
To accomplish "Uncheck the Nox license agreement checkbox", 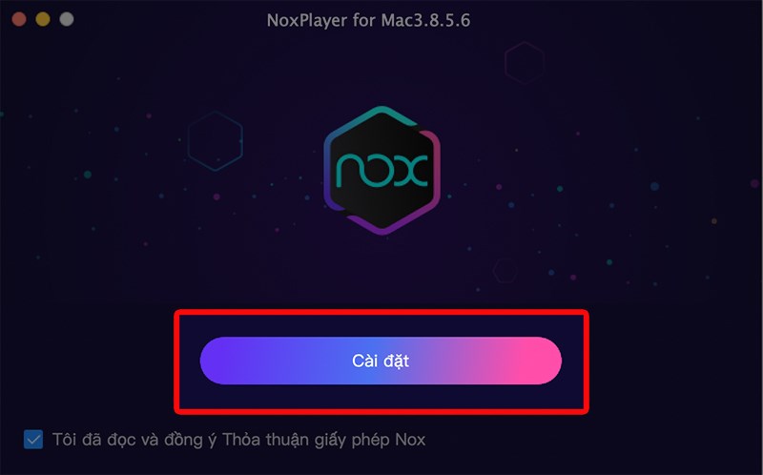I will (x=33, y=440).
